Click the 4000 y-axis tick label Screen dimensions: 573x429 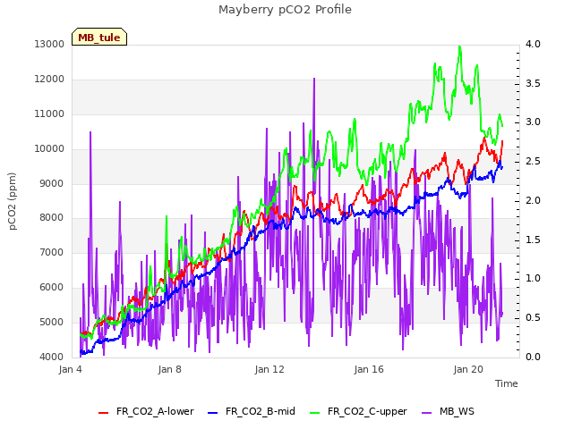pos(52,357)
